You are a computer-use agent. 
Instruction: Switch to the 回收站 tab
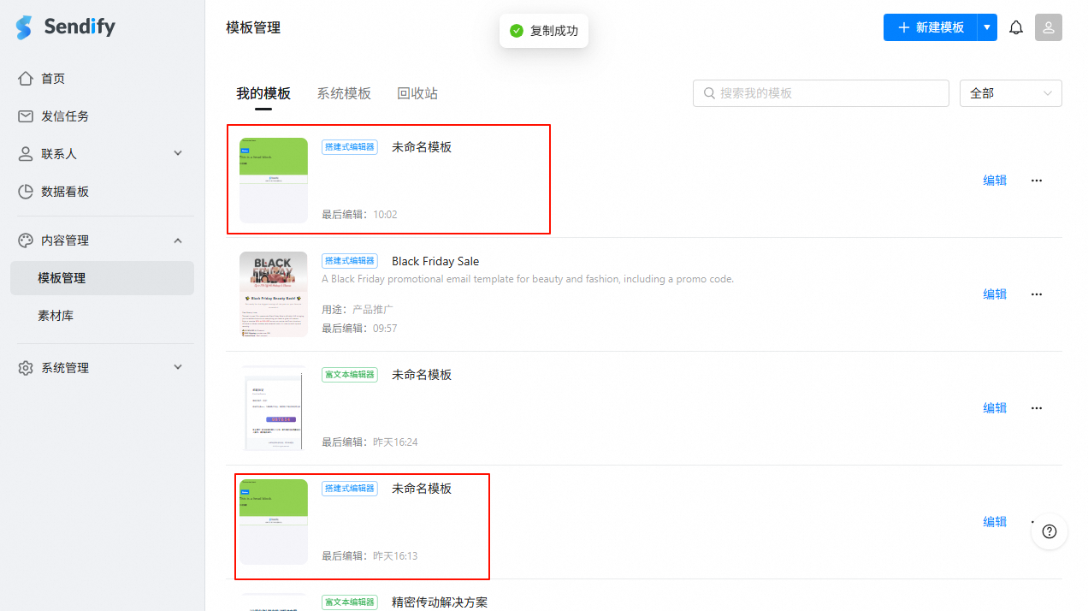click(417, 93)
